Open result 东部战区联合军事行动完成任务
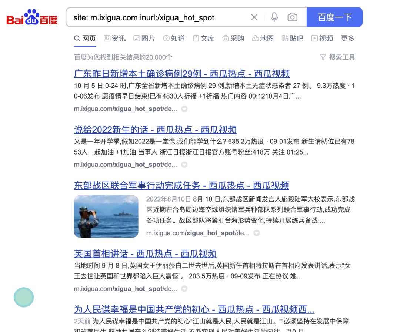This screenshot has width=400, height=332. 181,185
